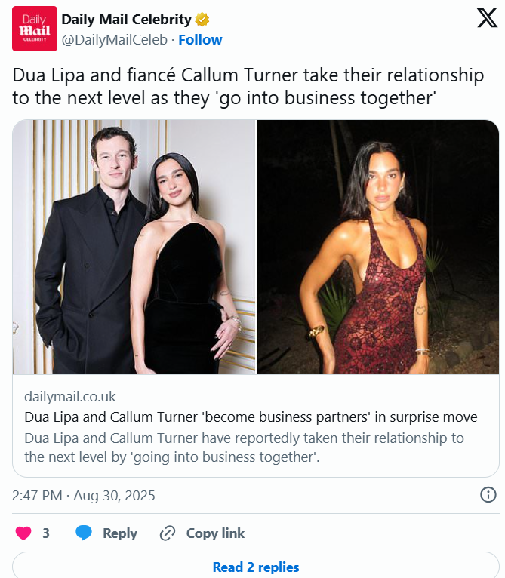
Task: Open the dailymail.co.uk domain link
Action: (70, 397)
